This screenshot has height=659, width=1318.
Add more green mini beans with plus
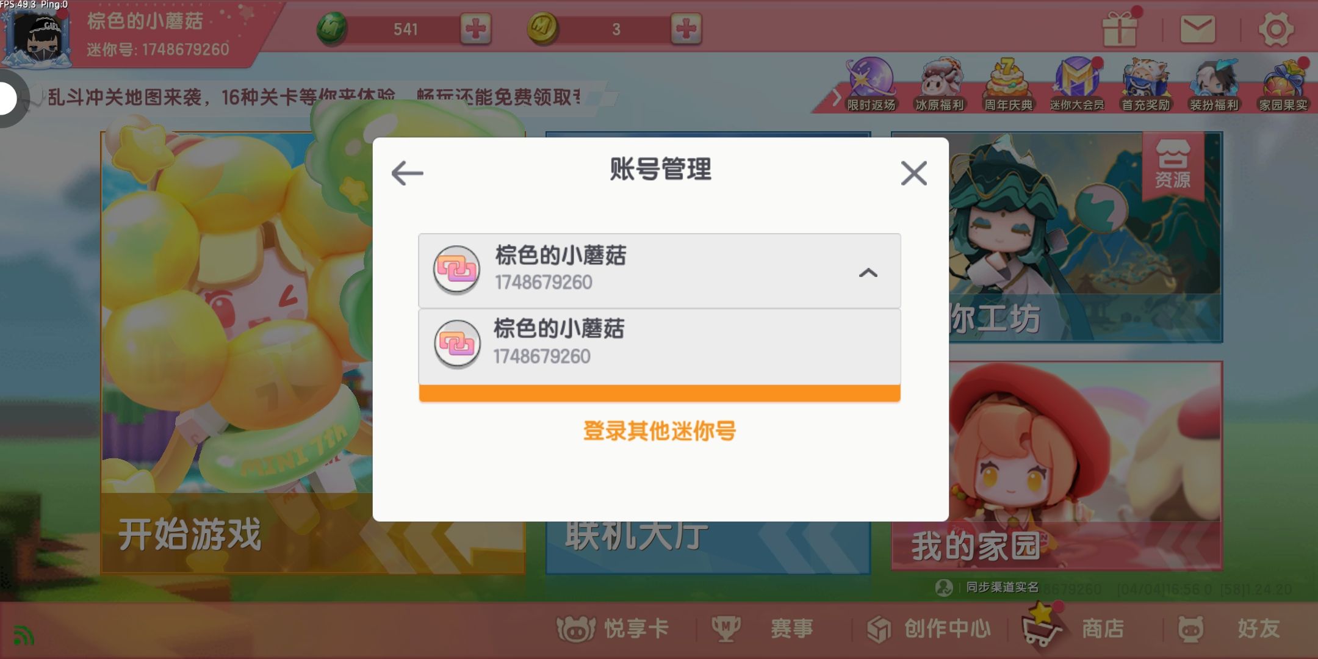476,29
